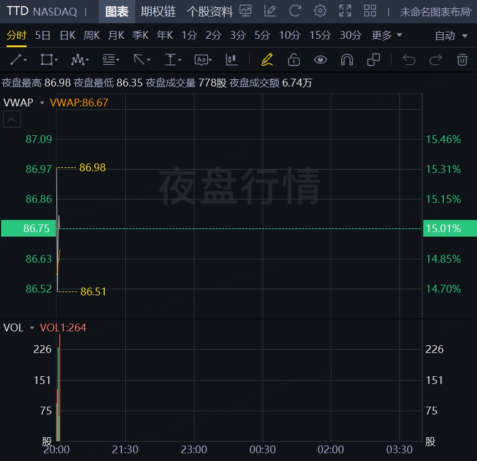
Task: Pick the text annotation tool
Action: (x=203, y=60)
